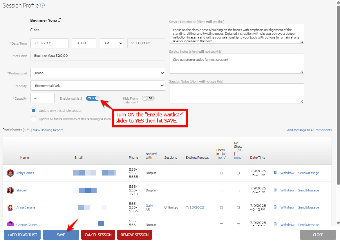Click the REMOVE SESSION button
This screenshot has height=243, width=340.
click(135, 235)
